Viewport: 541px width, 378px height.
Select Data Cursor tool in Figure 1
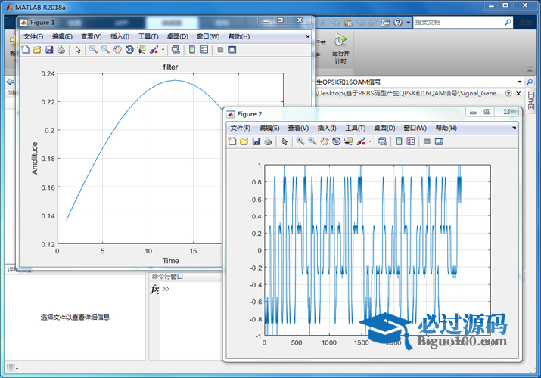(x=141, y=50)
